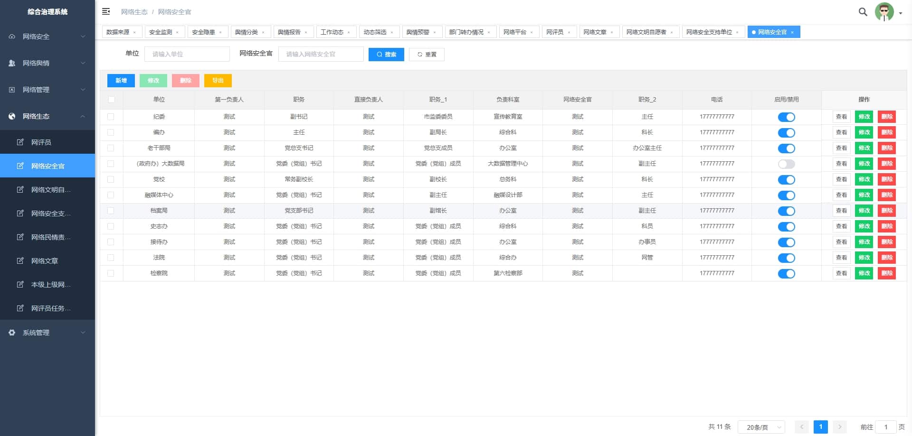Close the 安全隐患 tab with its x
Screen dimensions: 912x436
(220, 32)
